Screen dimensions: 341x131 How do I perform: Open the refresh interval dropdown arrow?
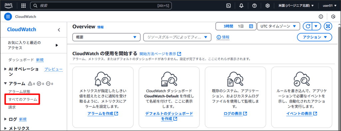tap(316, 26)
